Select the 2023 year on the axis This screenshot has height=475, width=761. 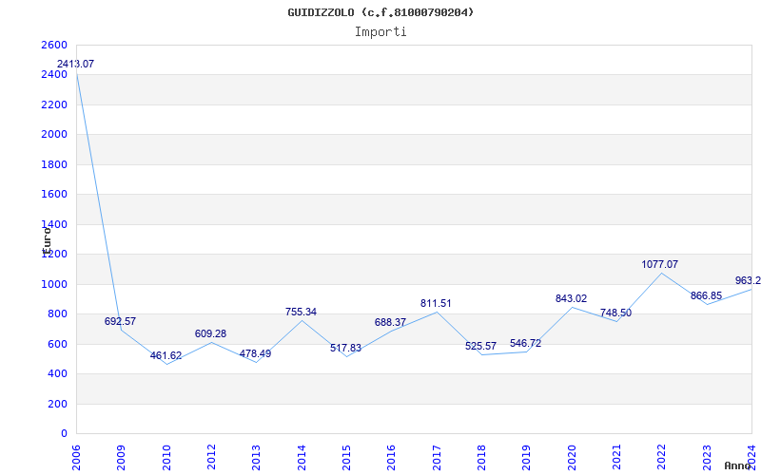(707, 458)
